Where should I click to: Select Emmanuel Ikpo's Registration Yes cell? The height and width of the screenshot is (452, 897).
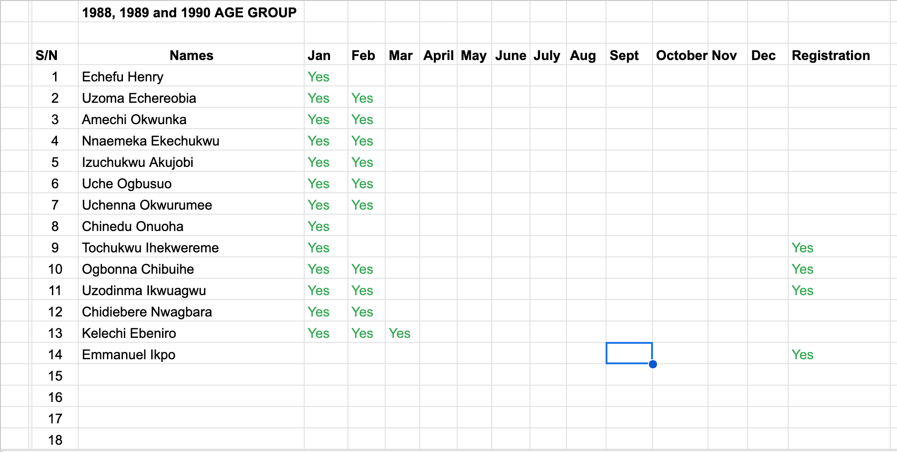(802, 355)
